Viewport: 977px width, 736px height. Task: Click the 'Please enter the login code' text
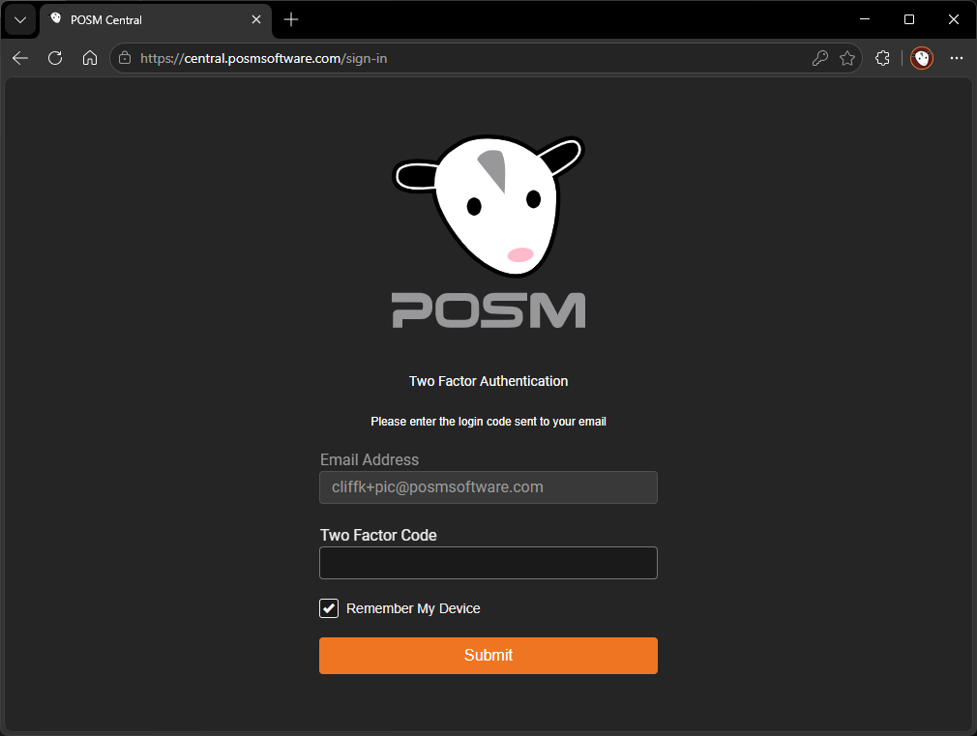[488, 422]
